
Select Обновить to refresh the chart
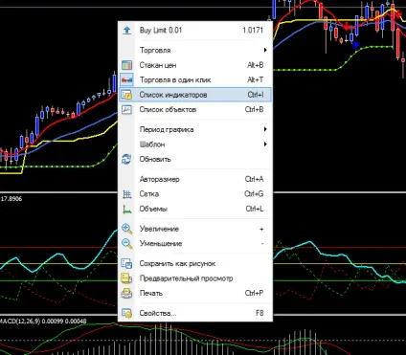coord(195,159)
